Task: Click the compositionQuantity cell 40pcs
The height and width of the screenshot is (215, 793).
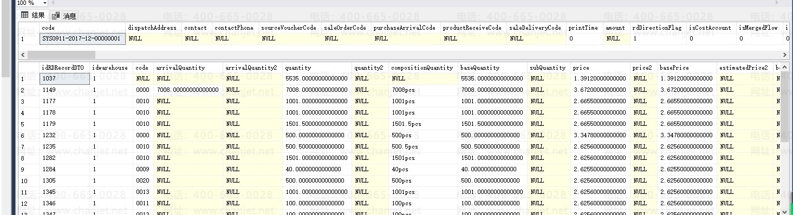Action: [423, 169]
